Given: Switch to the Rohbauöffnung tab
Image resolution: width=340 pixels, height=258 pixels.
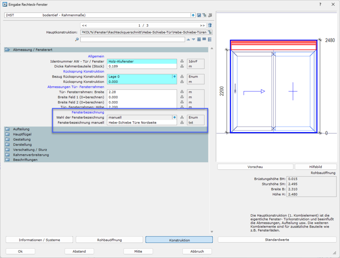Looking at the screenshot, I should pos(109,240).
